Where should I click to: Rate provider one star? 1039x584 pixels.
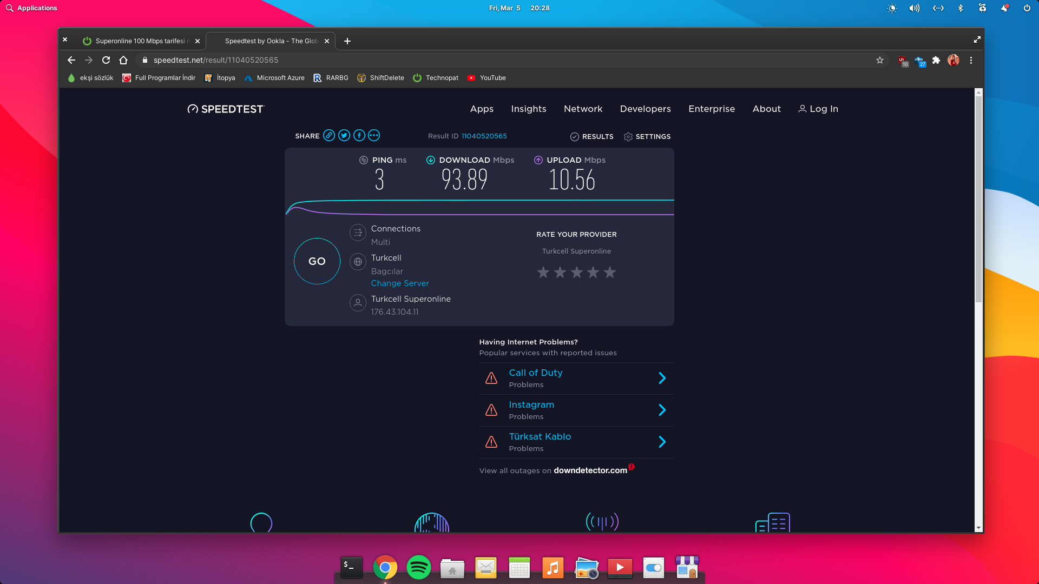[543, 273]
